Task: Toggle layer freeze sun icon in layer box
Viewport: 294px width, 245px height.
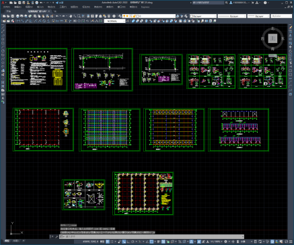Action: [127, 16]
